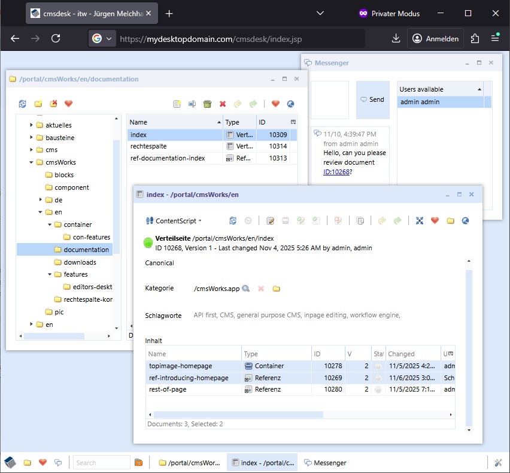Select the ContentScript footprints icon

[x=150, y=219]
